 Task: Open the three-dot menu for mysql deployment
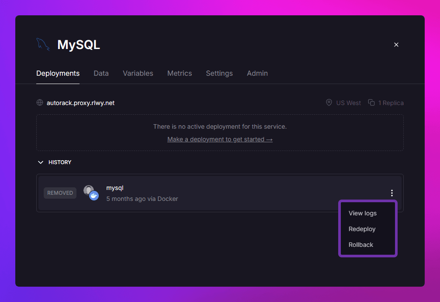392,193
